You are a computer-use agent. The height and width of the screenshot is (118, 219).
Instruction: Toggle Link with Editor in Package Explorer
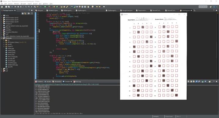(x=25, y=13)
